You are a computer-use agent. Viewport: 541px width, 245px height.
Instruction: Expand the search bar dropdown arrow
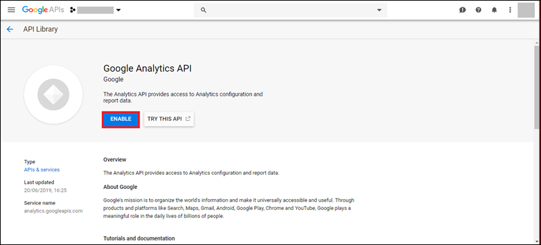(x=379, y=10)
